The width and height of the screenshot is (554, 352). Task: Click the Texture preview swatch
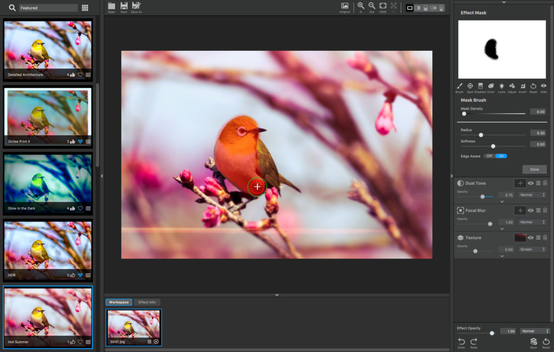pyautogui.click(x=520, y=238)
